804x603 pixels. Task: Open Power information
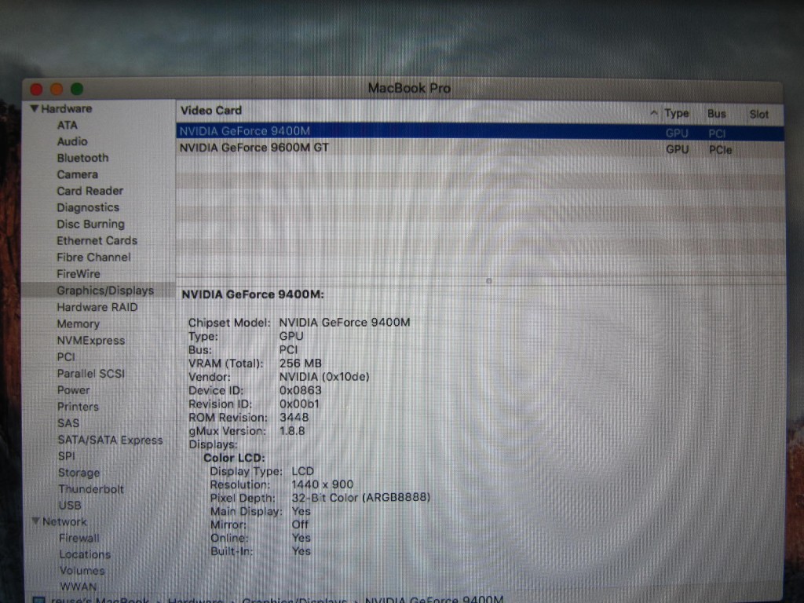74,390
